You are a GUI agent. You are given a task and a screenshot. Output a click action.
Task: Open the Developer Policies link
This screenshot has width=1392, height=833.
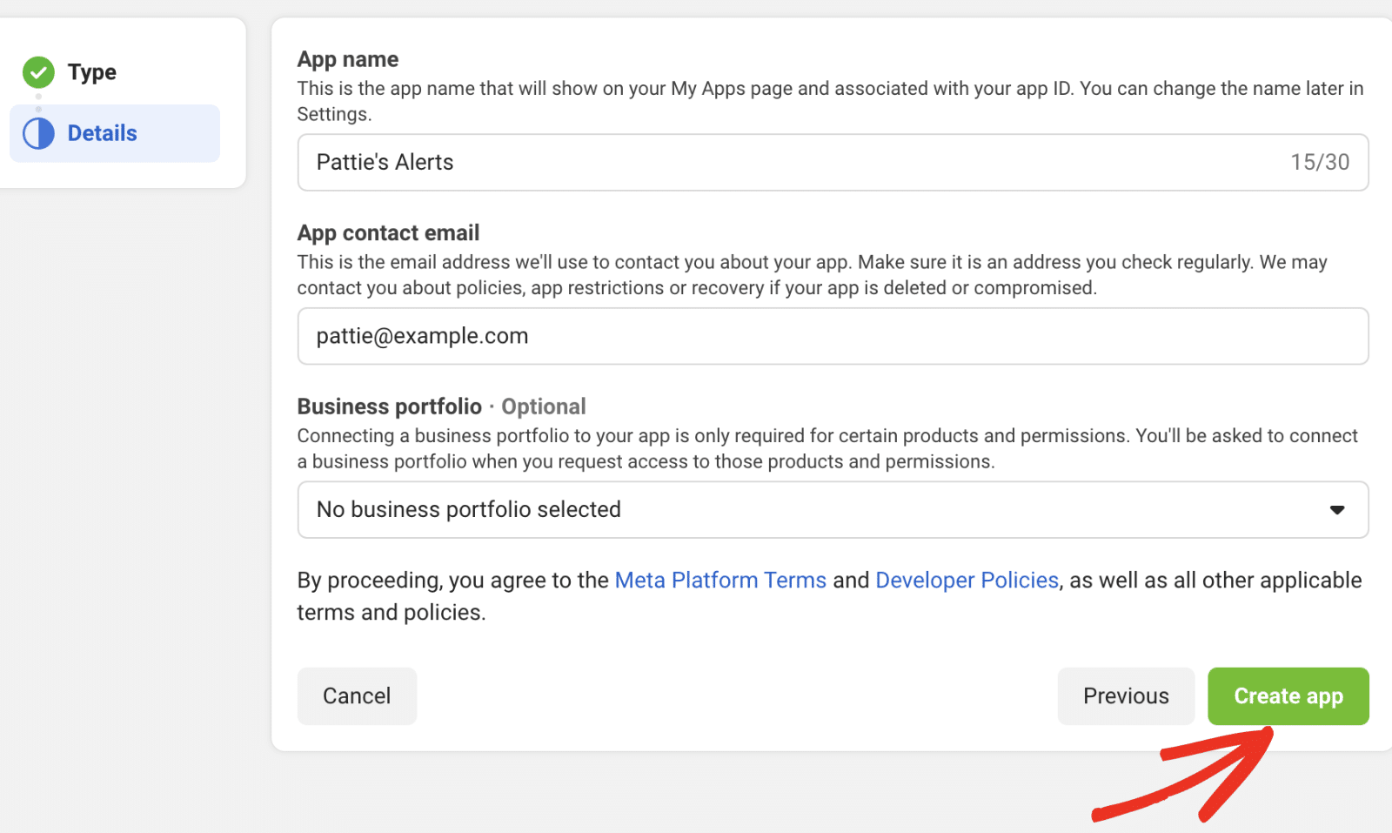click(967, 581)
